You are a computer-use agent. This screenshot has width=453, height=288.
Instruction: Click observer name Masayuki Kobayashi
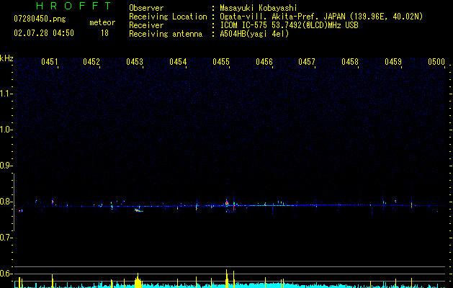(259, 8)
